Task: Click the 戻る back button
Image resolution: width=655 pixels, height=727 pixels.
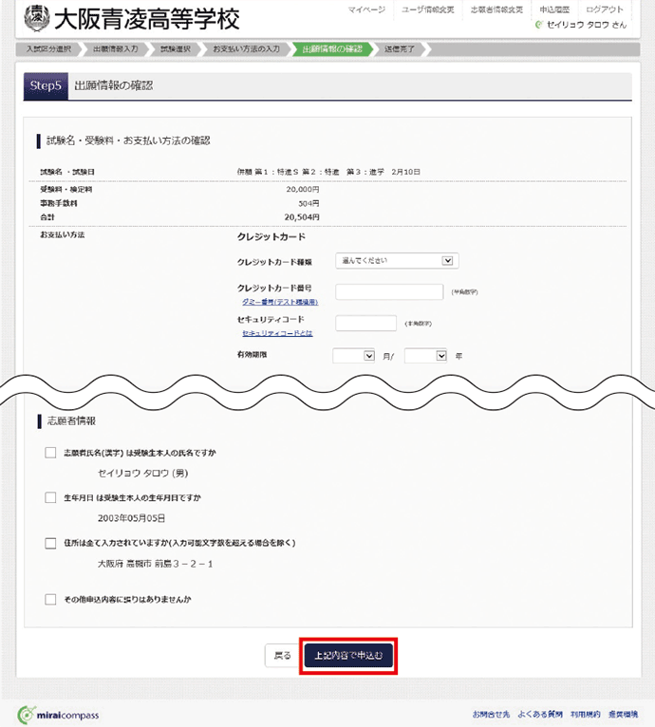Action: [x=282, y=655]
